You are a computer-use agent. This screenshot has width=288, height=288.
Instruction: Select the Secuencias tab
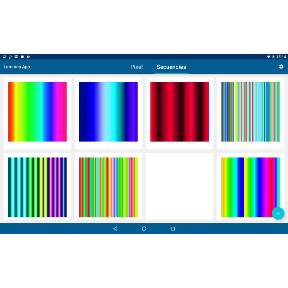click(171, 67)
